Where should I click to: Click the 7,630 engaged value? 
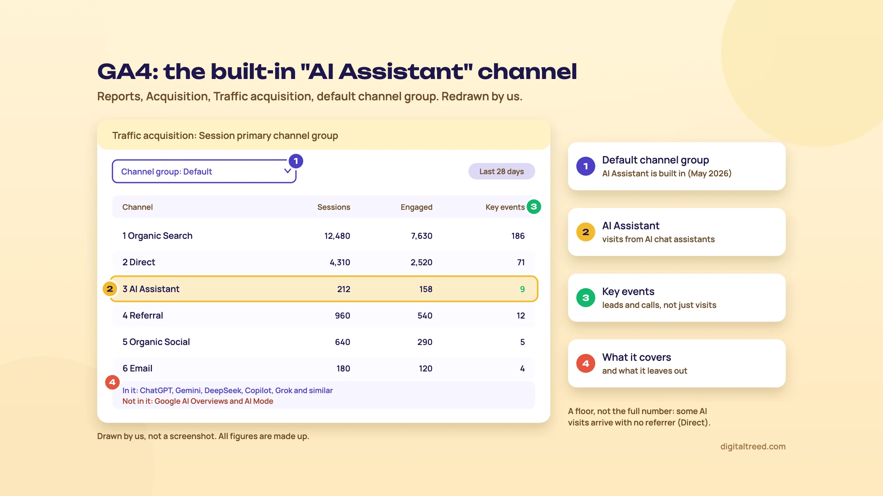point(422,236)
